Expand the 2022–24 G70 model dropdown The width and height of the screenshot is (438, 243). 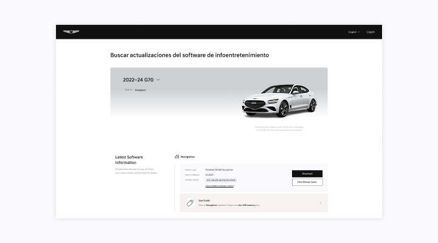141,80
